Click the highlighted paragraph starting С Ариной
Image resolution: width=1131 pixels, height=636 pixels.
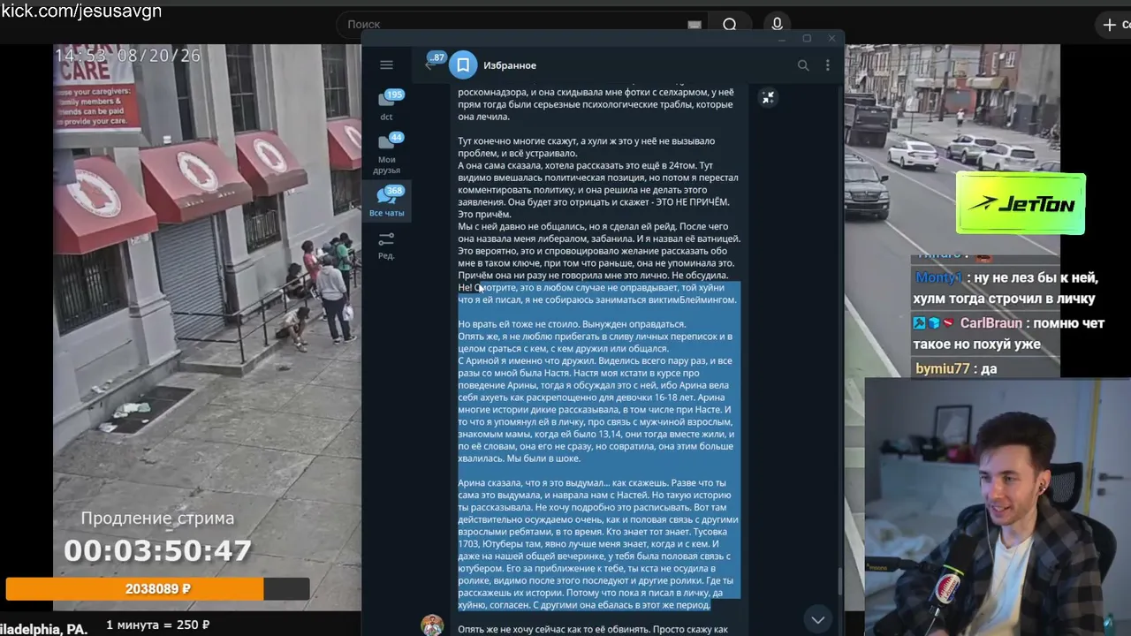point(597,409)
